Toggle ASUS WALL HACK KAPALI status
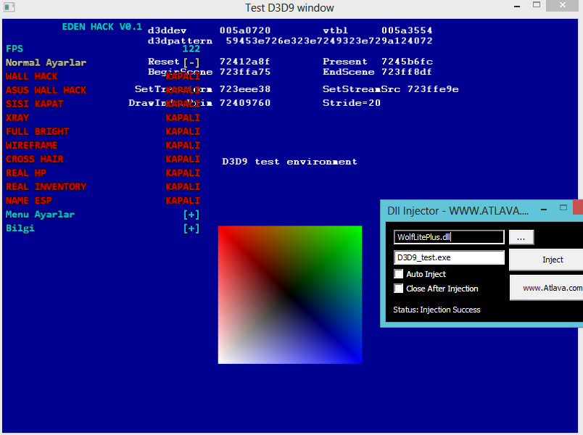The width and height of the screenshot is (583, 435). pos(183,90)
